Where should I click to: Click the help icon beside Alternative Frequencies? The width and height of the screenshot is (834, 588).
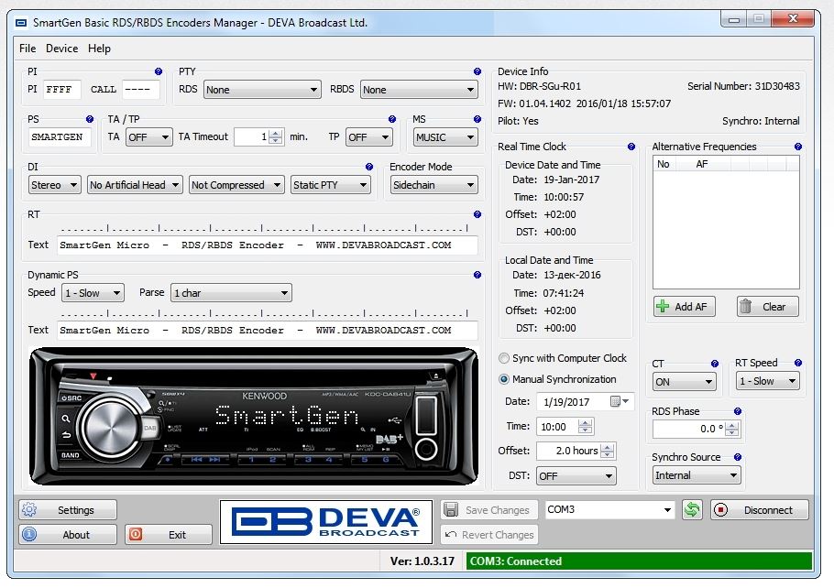pyautogui.click(x=797, y=147)
